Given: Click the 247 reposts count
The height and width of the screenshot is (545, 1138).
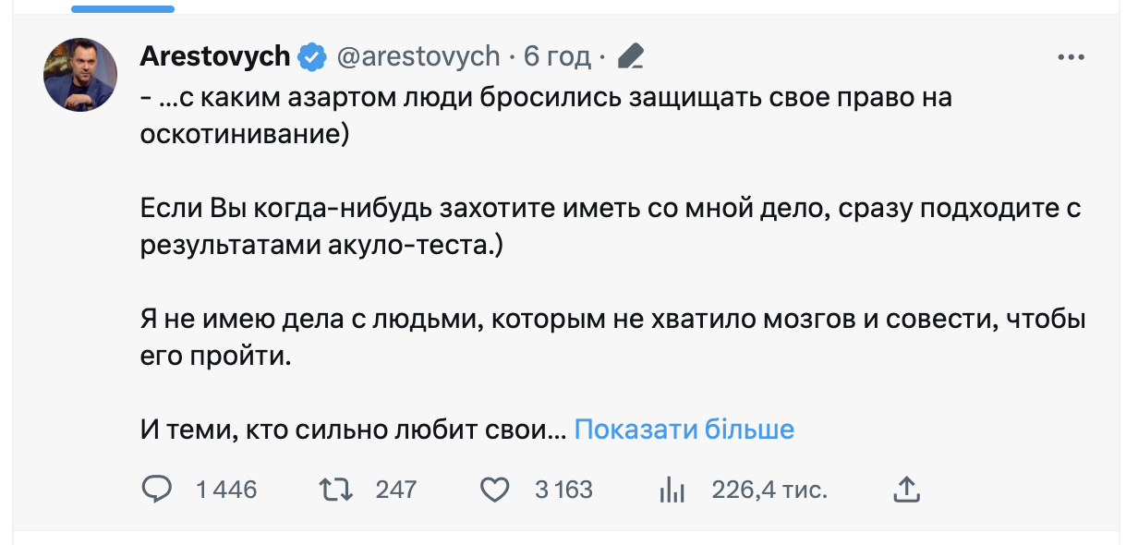Looking at the screenshot, I should (x=396, y=490).
